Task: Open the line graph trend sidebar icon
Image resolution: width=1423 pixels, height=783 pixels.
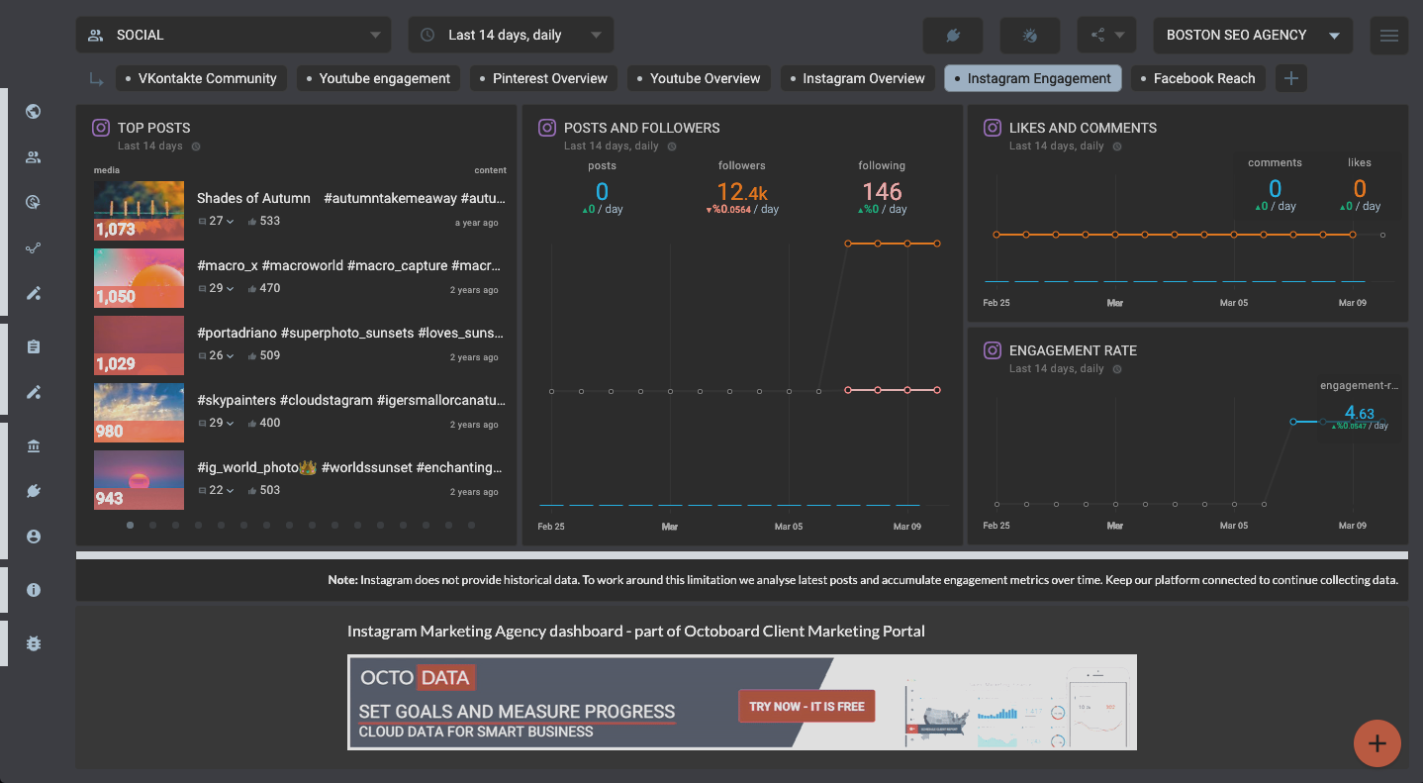Action: (34, 247)
